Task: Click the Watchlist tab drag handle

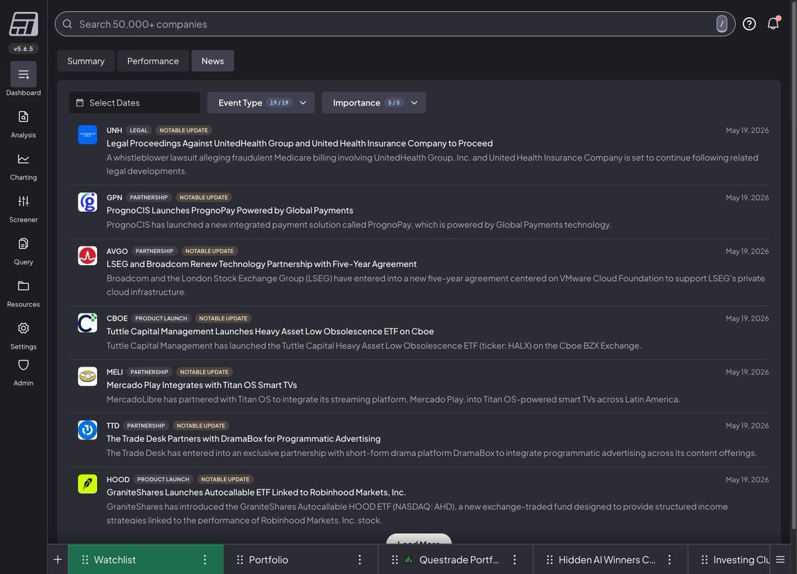Action: click(85, 559)
